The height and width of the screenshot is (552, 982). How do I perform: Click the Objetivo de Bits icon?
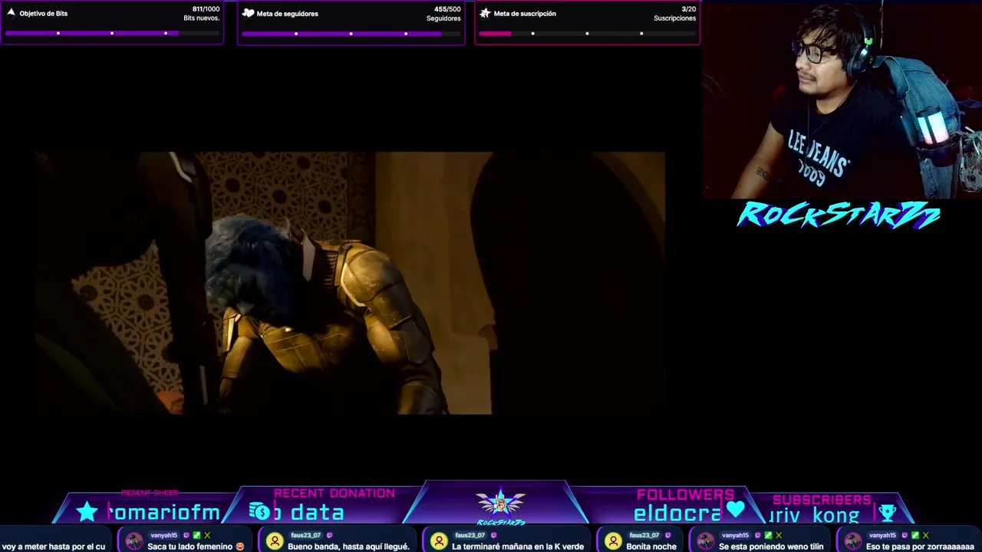click(11, 13)
